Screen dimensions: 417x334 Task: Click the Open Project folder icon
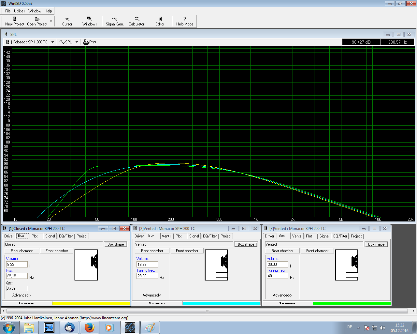click(37, 19)
